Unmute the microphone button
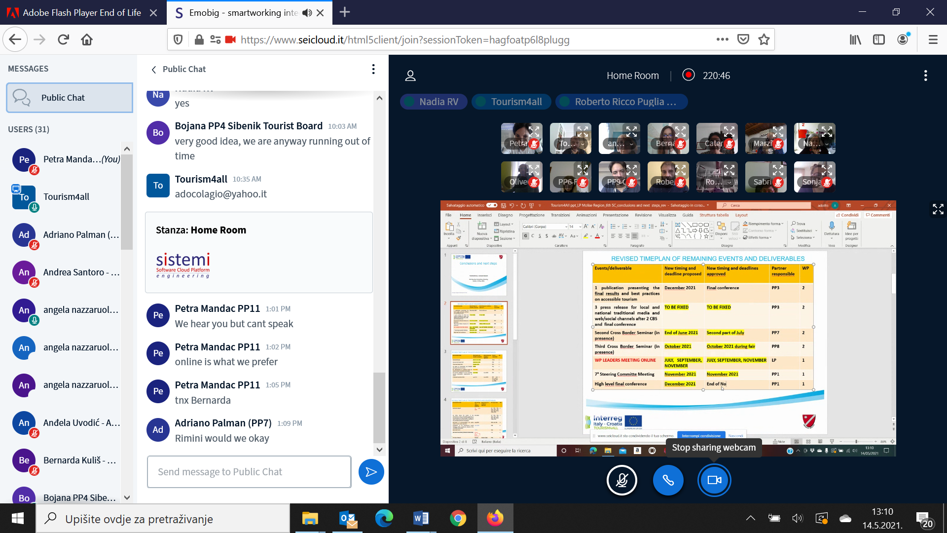Viewport: 947px width, 533px height. (x=621, y=480)
